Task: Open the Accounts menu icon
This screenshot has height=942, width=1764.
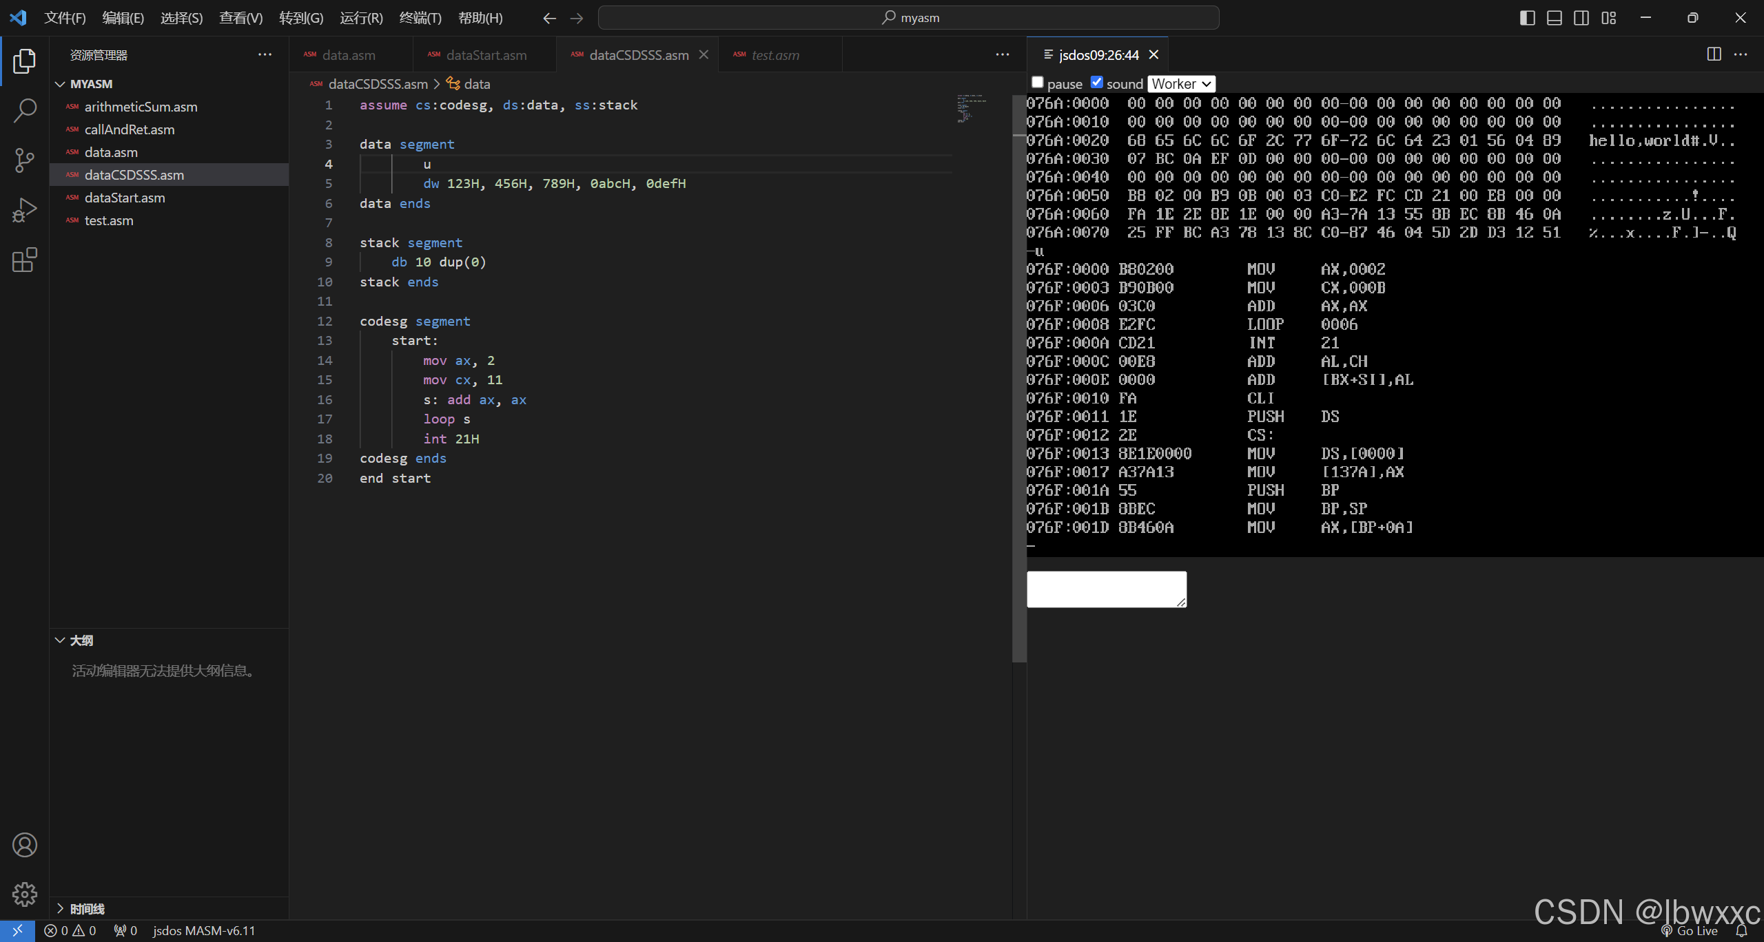Action: tap(25, 845)
